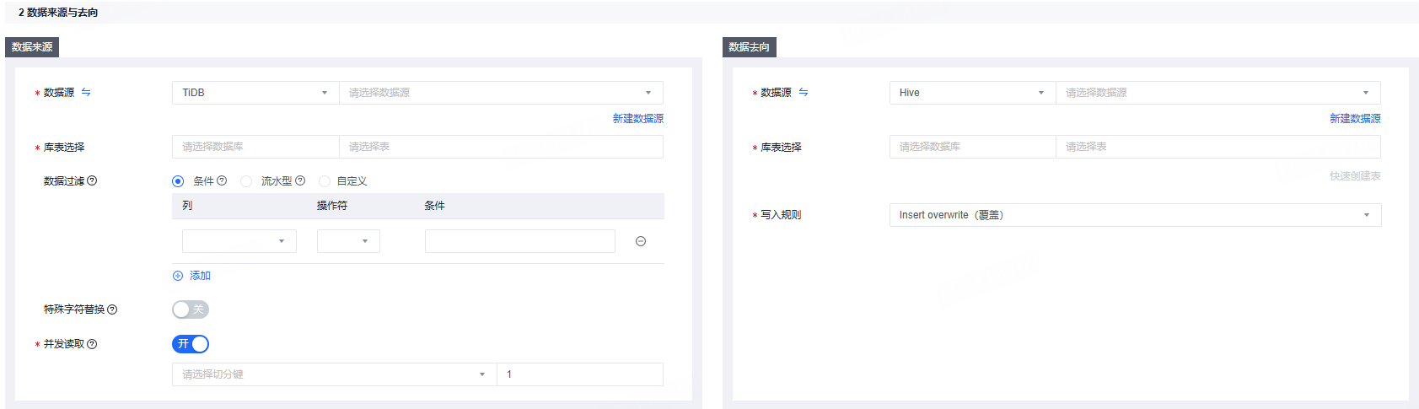Click help icon next to 并发读取

pyautogui.click(x=93, y=344)
